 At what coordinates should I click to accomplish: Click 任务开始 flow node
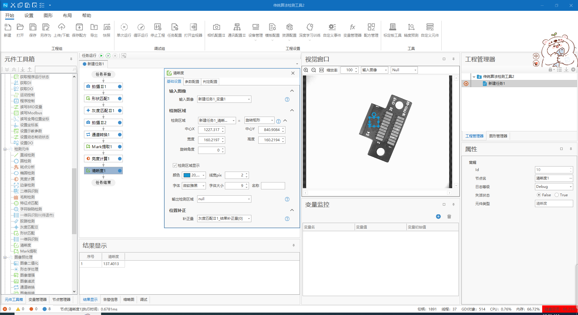103,74
